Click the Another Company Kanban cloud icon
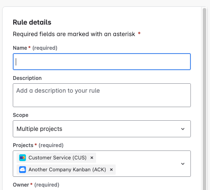The width and height of the screenshot is (210, 190). (23, 170)
